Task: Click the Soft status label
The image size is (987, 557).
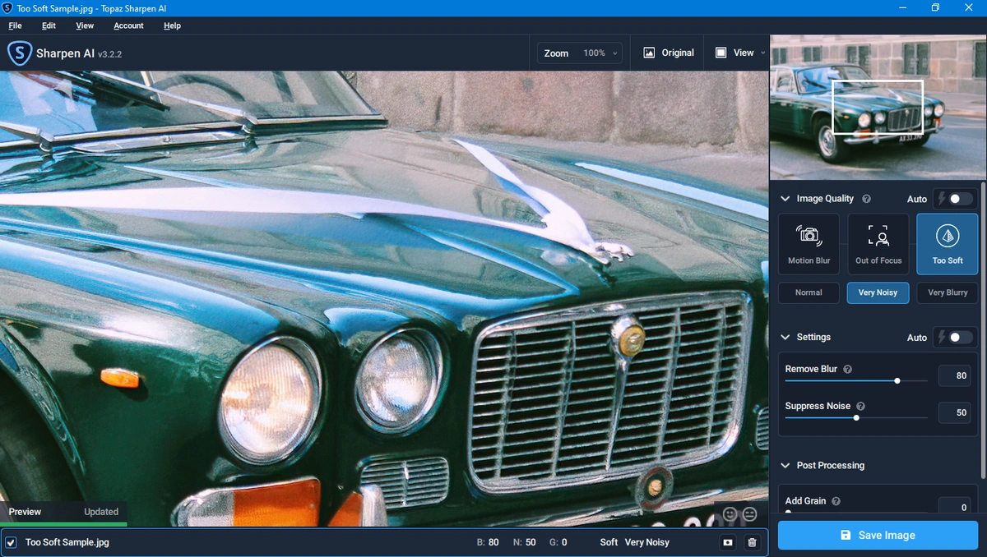Action: [609, 542]
